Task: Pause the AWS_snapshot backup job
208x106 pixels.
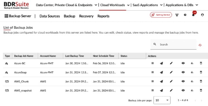Action: click(x=153, y=90)
